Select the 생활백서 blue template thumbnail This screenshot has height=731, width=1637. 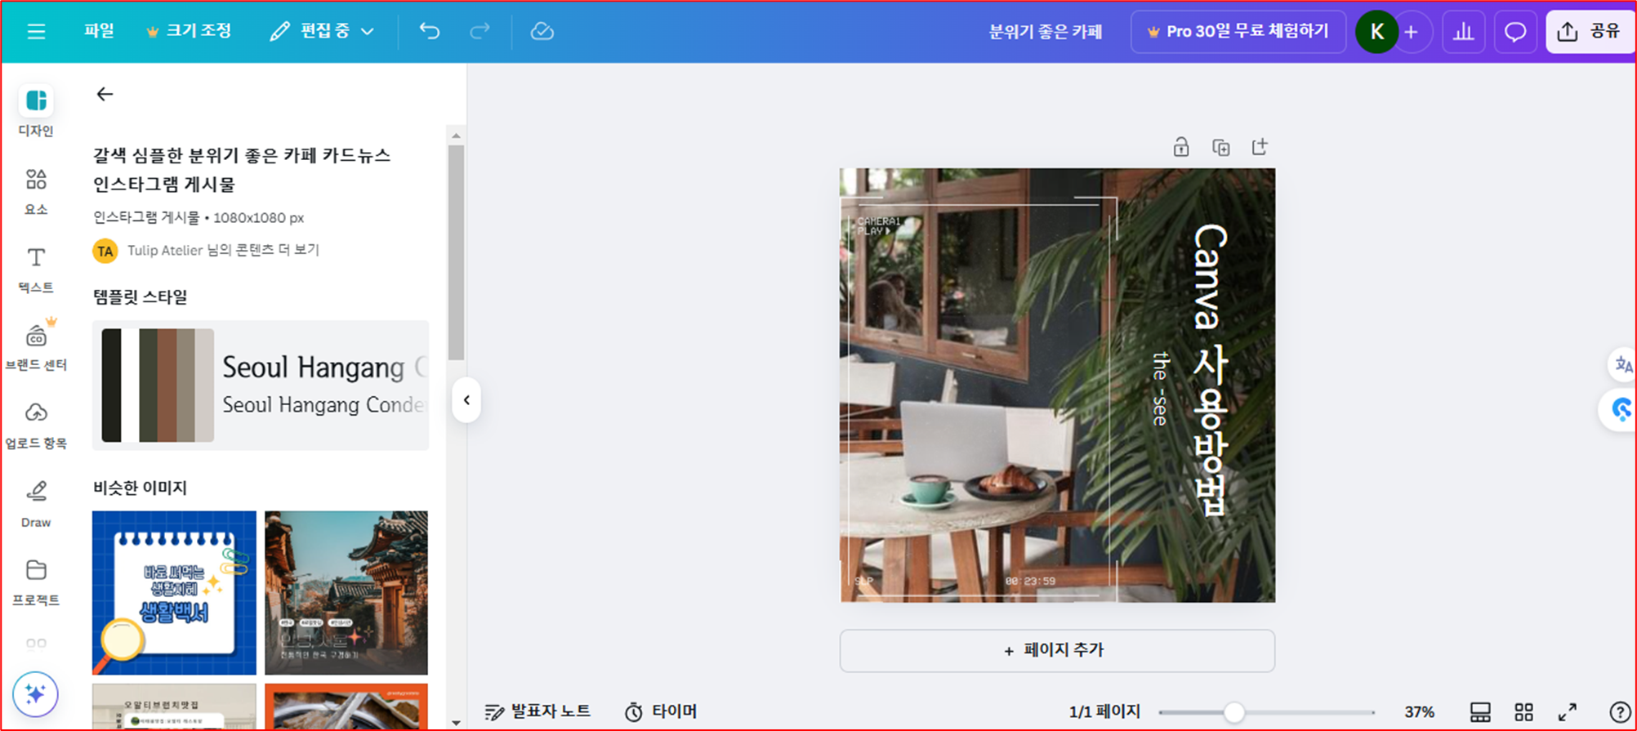click(x=174, y=593)
